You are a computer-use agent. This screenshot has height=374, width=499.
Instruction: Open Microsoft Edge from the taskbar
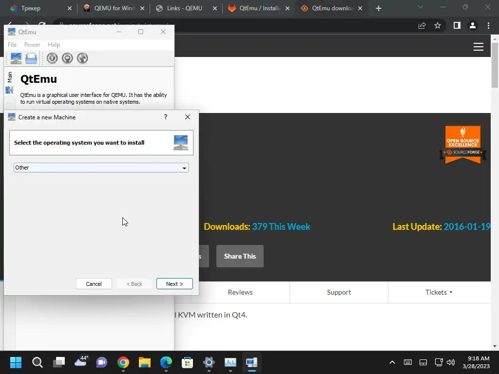pyautogui.click(x=166, y=362)
